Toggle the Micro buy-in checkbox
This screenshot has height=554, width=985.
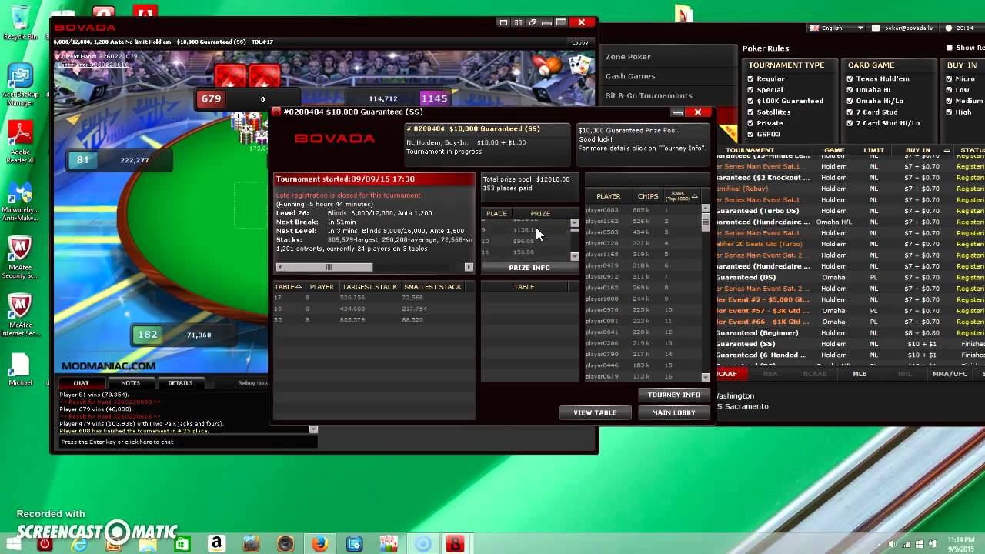tap(948, 78)
